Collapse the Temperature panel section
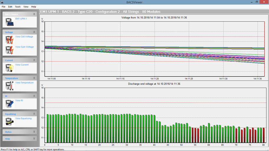 (x=34, y=78)
